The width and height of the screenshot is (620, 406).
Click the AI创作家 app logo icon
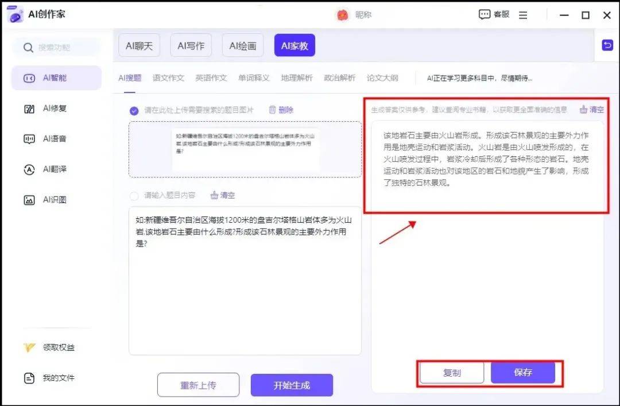(15, 14)
